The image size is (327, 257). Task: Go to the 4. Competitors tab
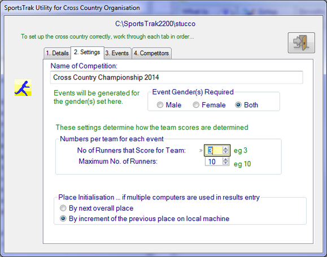(x=151, y=53)
